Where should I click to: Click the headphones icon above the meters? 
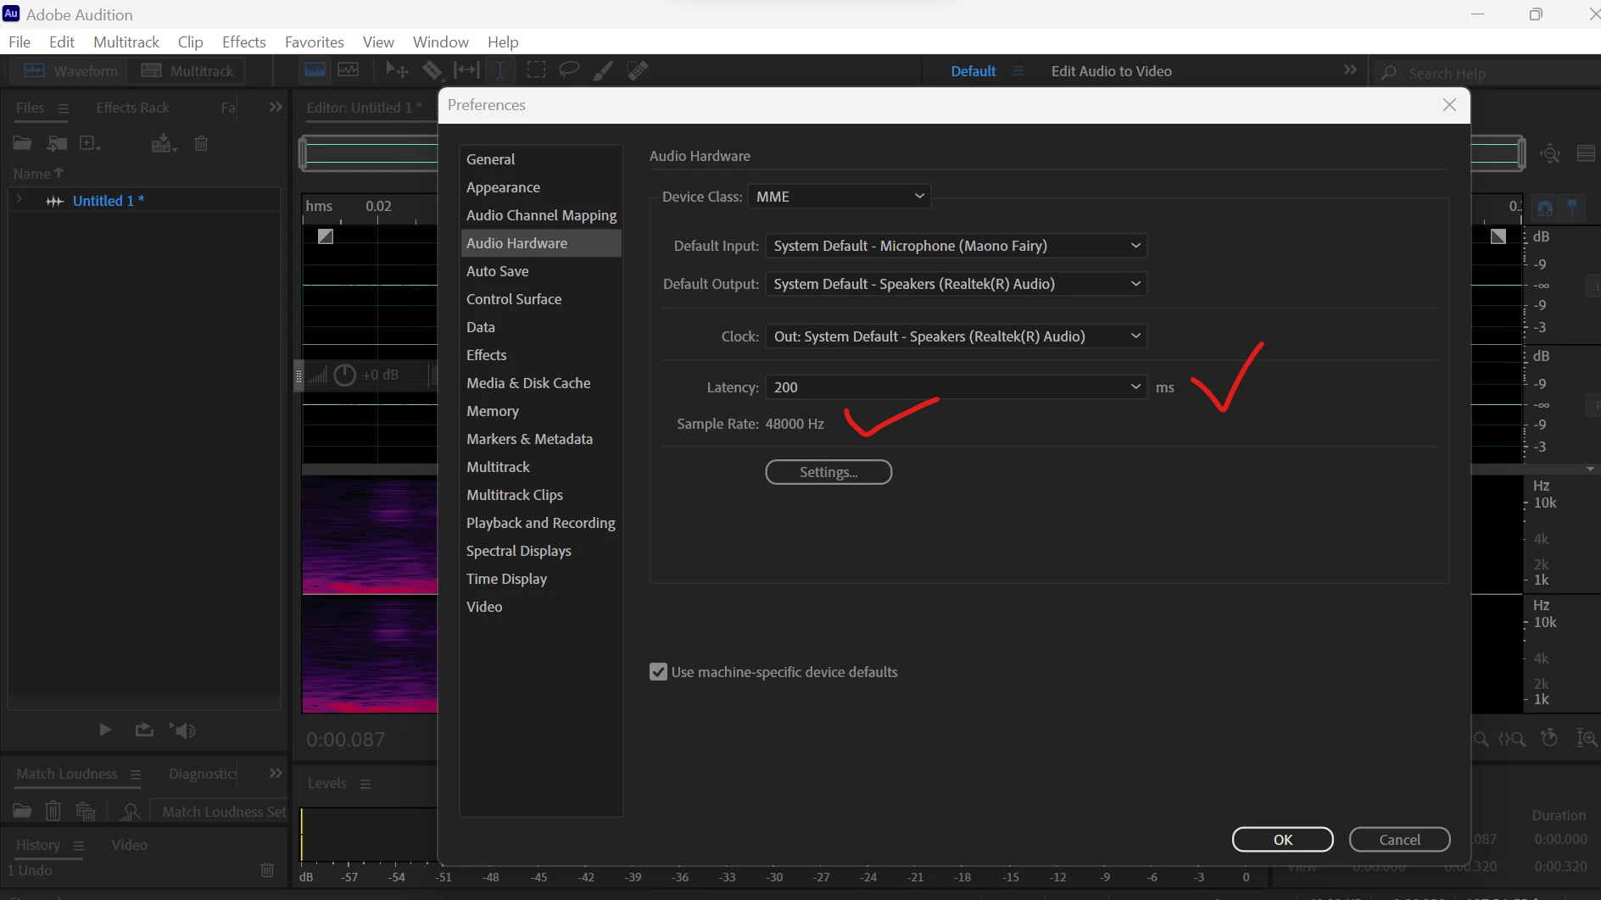point(1545,208)
